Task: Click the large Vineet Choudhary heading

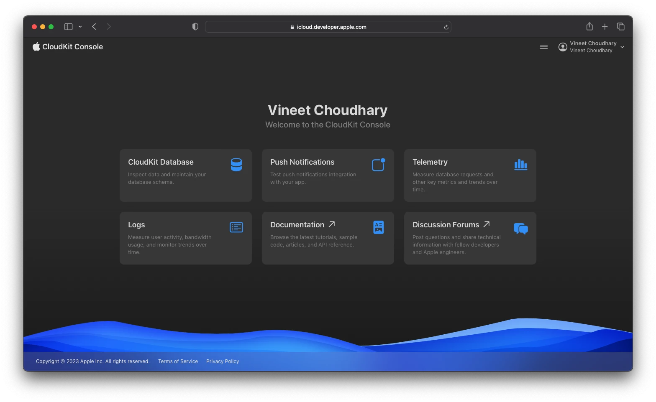Action: point(328,110)
